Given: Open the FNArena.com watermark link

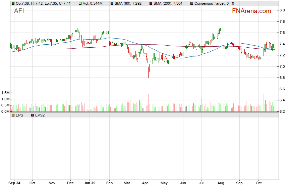Looking at the screenshot, I should [251, 11].
